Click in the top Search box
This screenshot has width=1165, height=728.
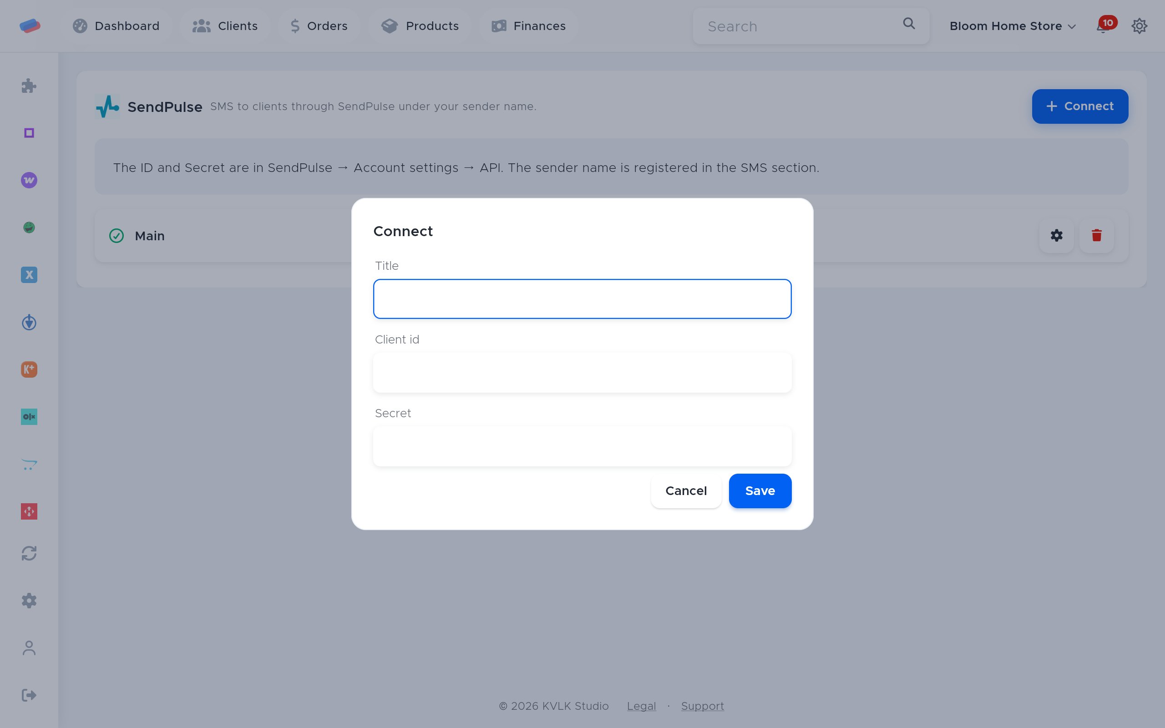(810, 26)
